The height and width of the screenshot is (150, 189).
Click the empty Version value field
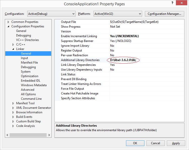point(147,31)
